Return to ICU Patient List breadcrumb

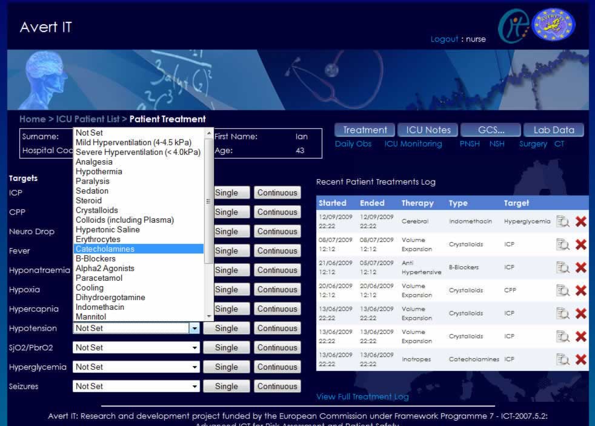(88, 119)
